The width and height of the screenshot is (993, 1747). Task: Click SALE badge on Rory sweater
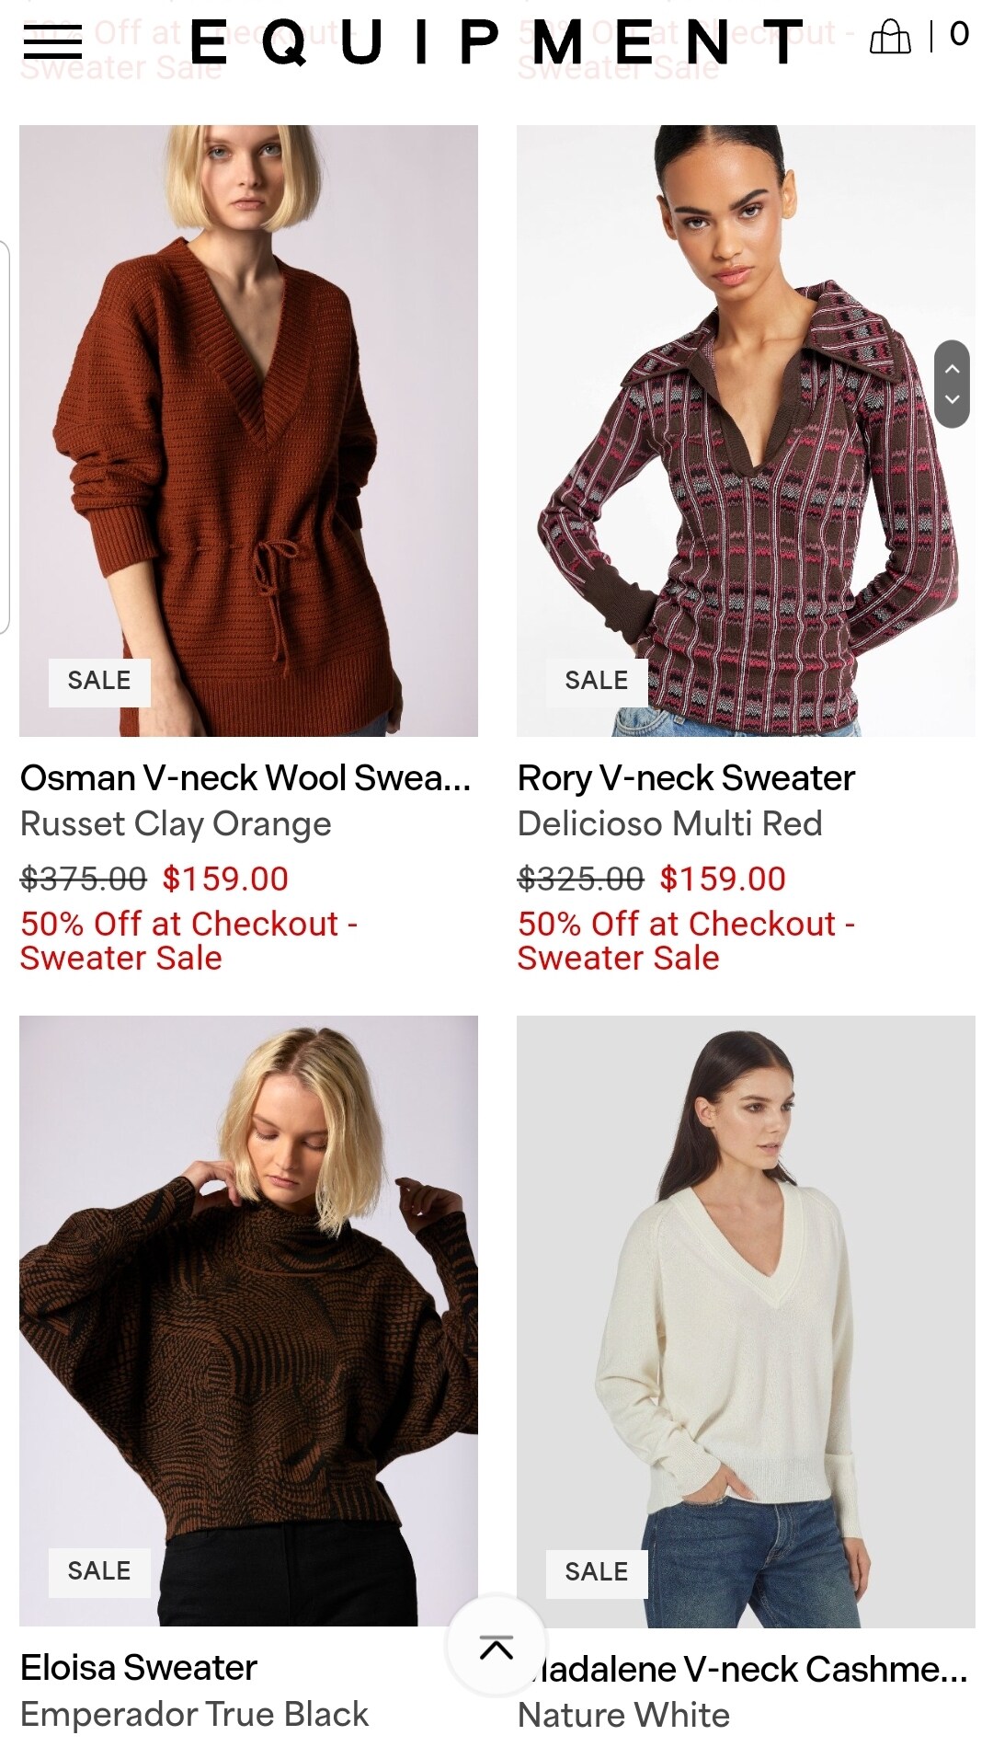[x=597, y=682]
